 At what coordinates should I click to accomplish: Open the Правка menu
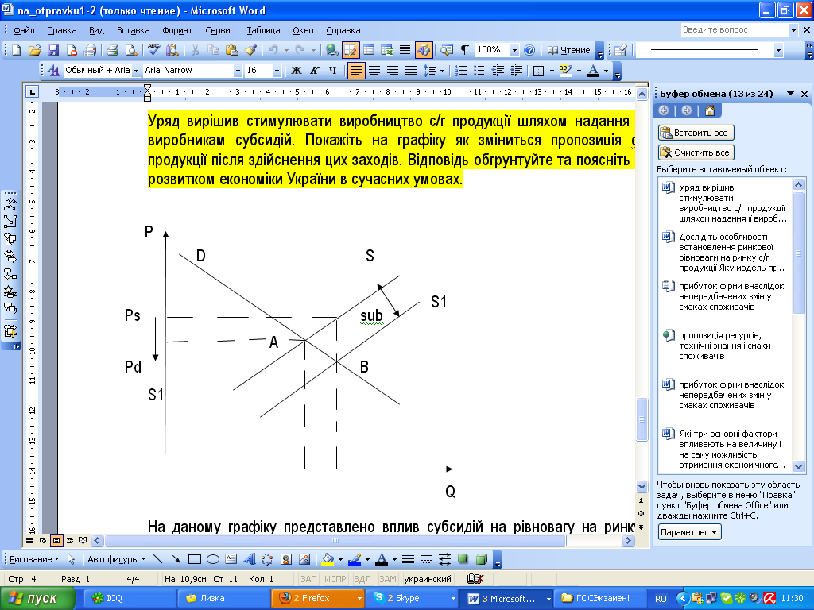pyautogui.click(x=62, y=30)
